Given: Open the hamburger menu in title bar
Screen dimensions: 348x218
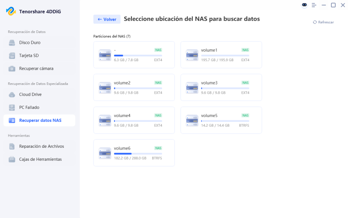Looking at the screenshot, I should point(314,5).
